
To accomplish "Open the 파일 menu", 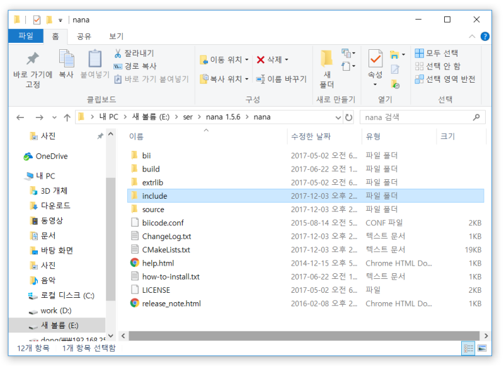I will pyautogui.click(x=25, y=36).
